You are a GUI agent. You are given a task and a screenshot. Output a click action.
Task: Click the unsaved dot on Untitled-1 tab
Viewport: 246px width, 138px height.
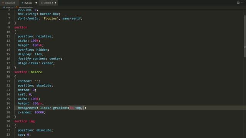click(x=55, y=3)
